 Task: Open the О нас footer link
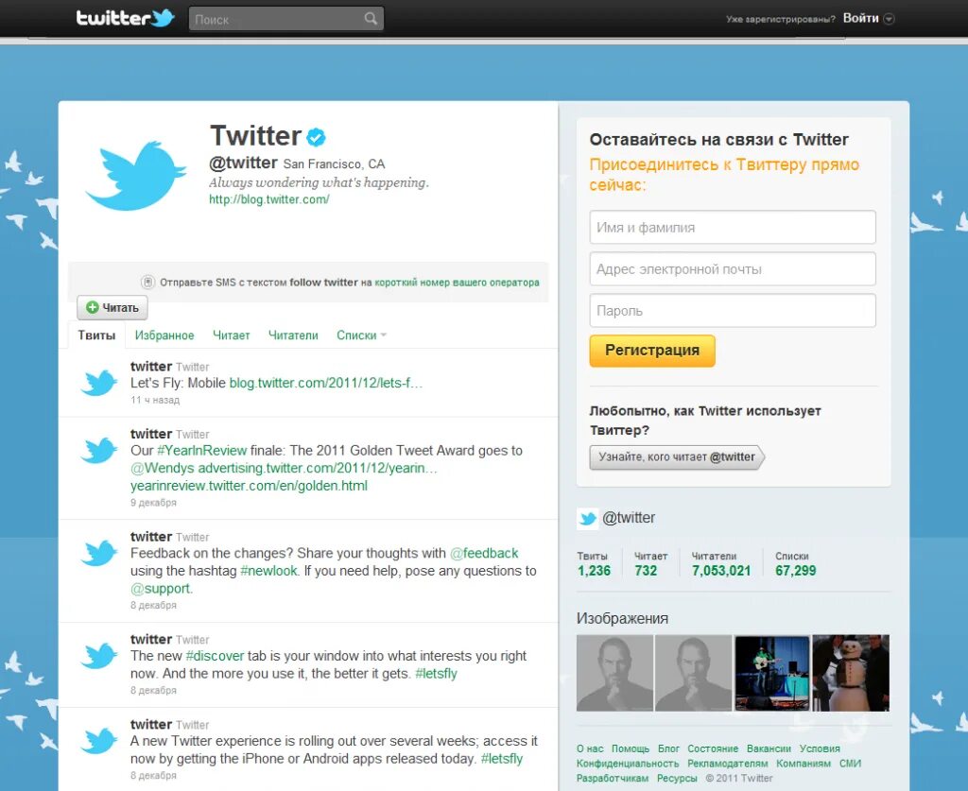[590, 748]
